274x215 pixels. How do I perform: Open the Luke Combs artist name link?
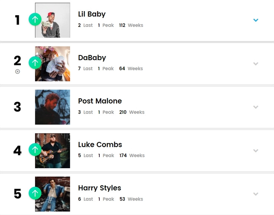tap(100, 144)
